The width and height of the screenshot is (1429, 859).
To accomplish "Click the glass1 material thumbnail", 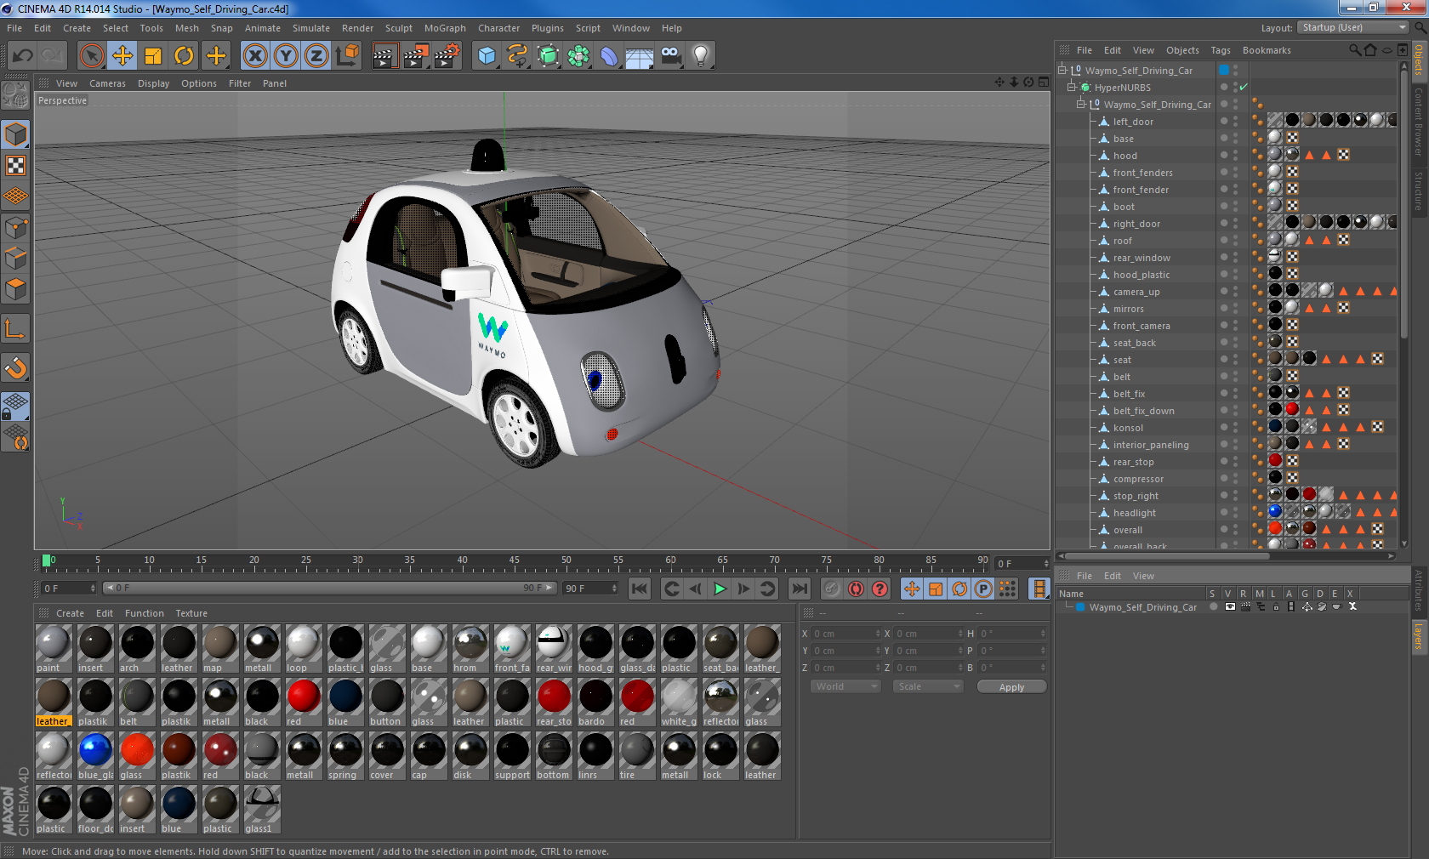I will coord(262,809).
